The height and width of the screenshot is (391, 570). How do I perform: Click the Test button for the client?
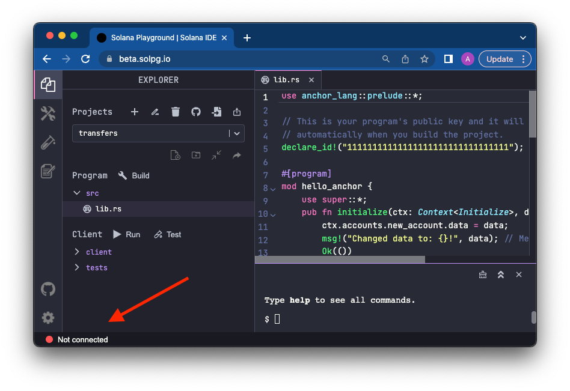pyautogui.click(x=167, y=234)
